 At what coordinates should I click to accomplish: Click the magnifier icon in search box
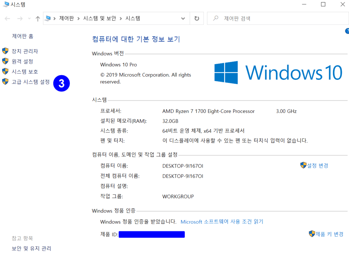tap(215, 18)
